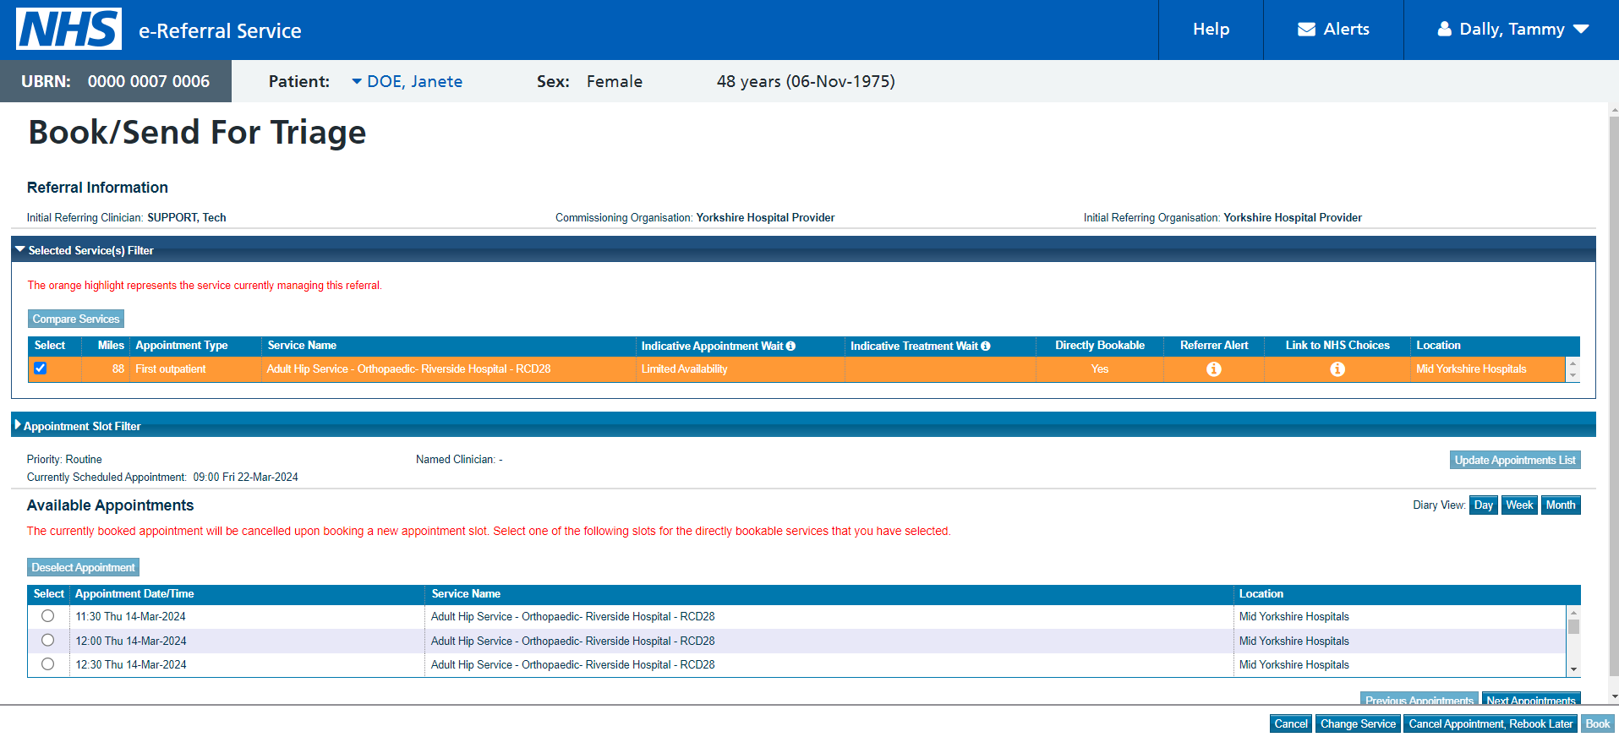Click the Indicative Appointment Wait info icon
The width and height of the screenshot is (1619, 737).
(x=790, y=346)
